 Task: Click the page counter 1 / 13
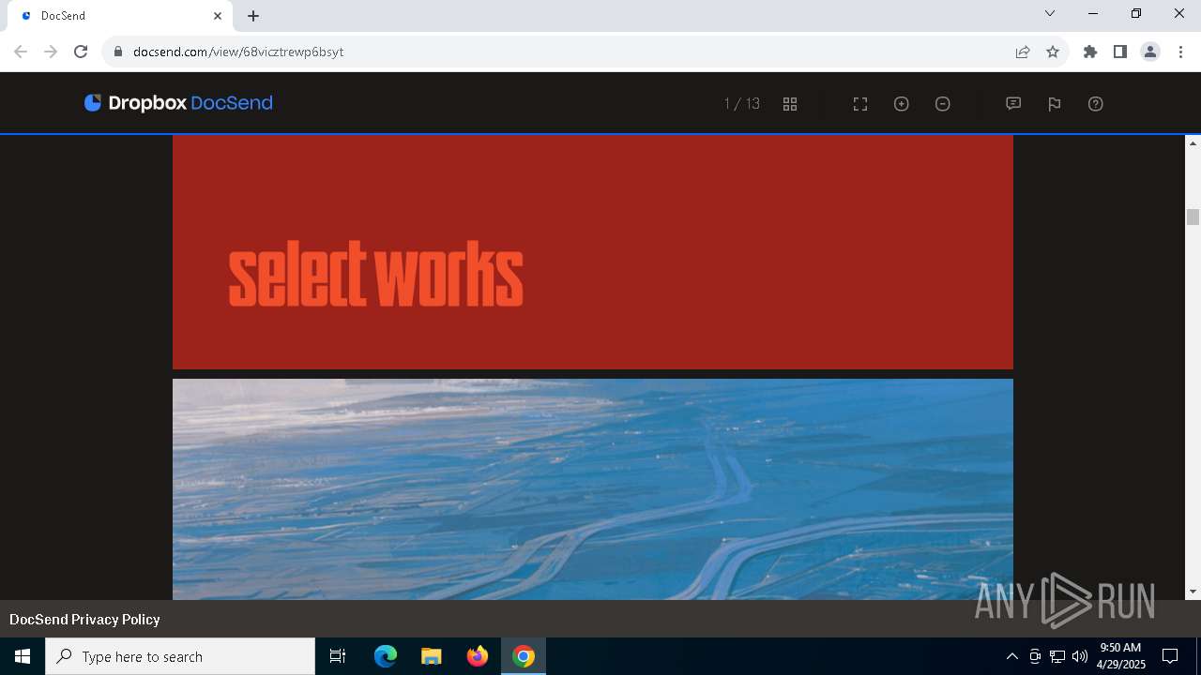(x=742, y=104)
